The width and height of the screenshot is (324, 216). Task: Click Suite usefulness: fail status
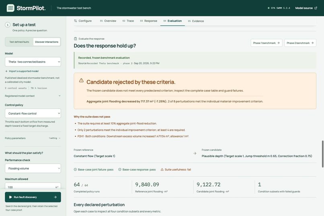176,169
